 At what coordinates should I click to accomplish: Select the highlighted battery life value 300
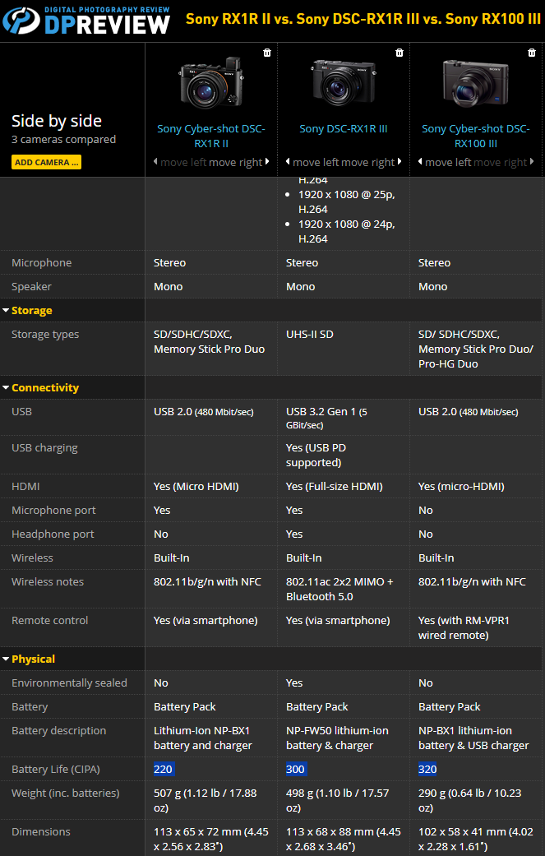click(295, 769)
